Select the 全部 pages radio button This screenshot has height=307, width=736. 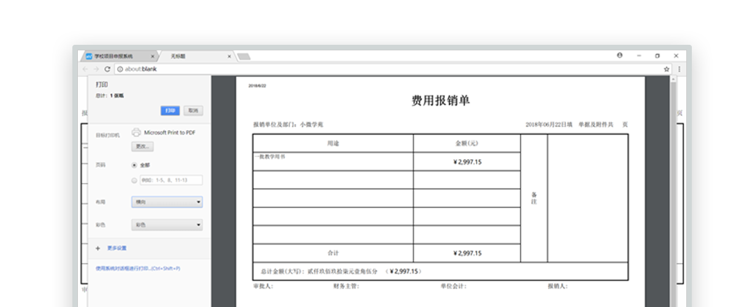click(134, 165)
